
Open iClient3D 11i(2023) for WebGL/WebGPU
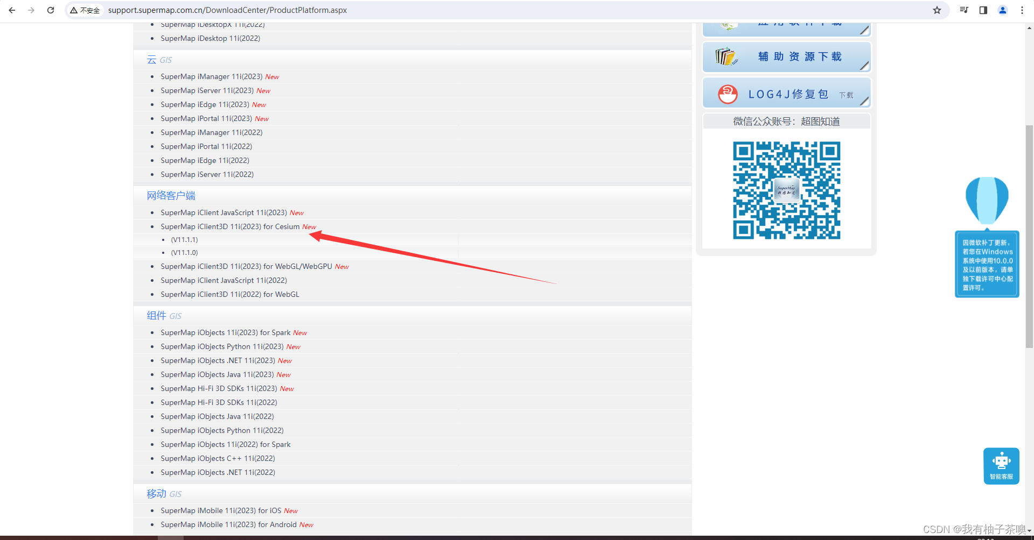tap(246, 266)
